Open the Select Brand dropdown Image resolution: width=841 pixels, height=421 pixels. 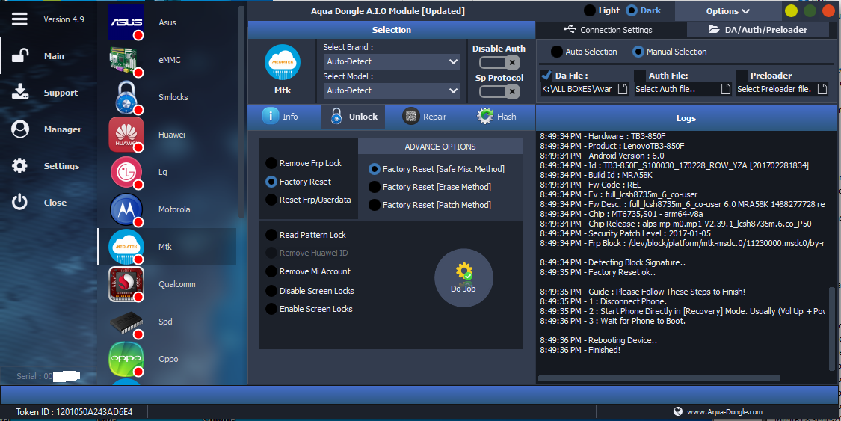click(392, 61)
